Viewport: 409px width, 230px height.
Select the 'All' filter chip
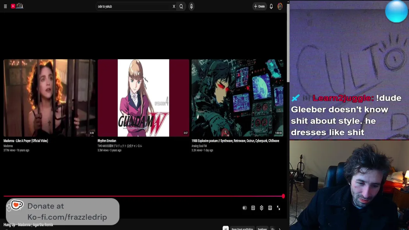coord(226,229)
